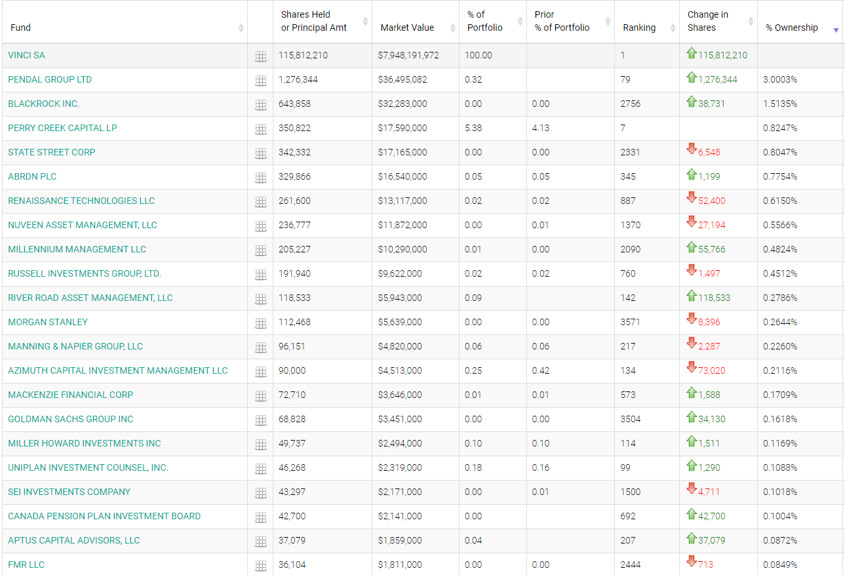Open the grid icon in RIVER ROAD ASSET row
Image resolution: width=845 pixels, height=575 pixels.
point(260,300)
